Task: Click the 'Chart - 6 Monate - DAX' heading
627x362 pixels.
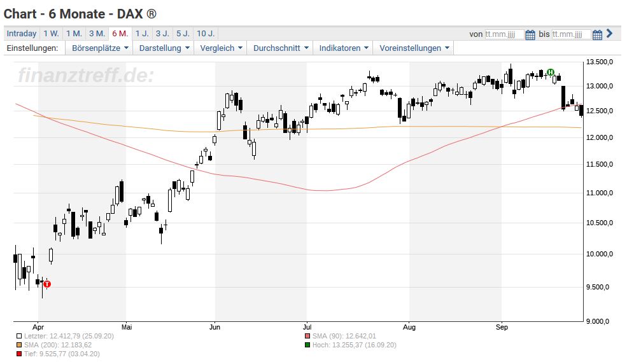Action: tap(80, 14)
